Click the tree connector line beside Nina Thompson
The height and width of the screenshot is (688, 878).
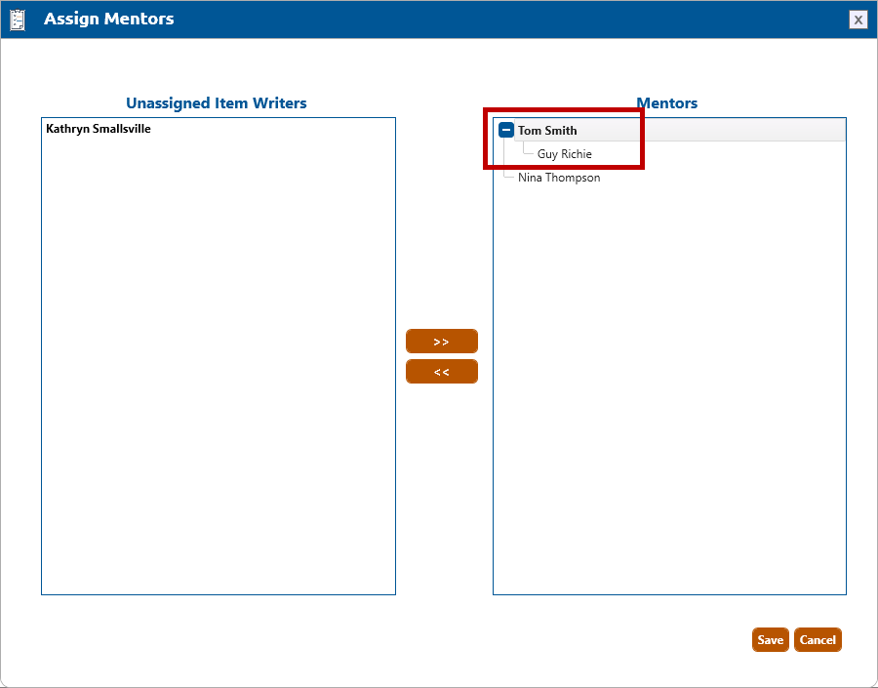[x=508, y=178]
